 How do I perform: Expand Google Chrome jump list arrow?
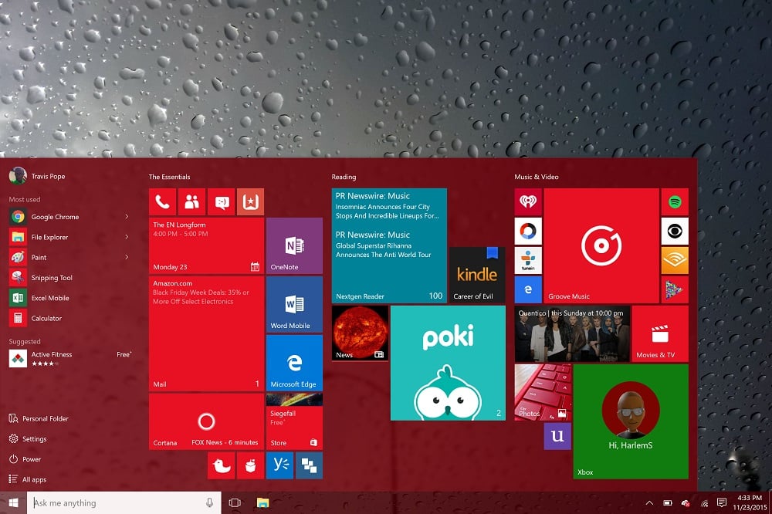pos(127,217)
